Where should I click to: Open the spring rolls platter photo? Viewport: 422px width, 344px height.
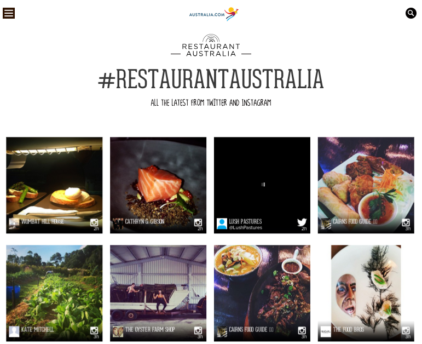pyautogui.click(x=366, y=185)
